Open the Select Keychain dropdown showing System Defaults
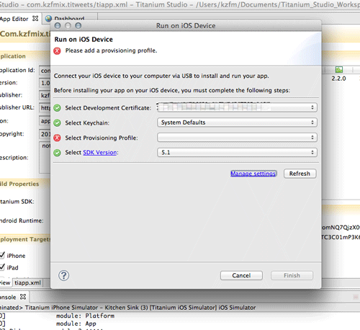Screen dimensions: 360x330 pyautogui.click(x=237, y=122)
